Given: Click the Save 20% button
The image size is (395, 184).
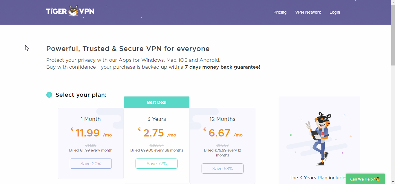Looking at the screenshot, I should point(91,164).
